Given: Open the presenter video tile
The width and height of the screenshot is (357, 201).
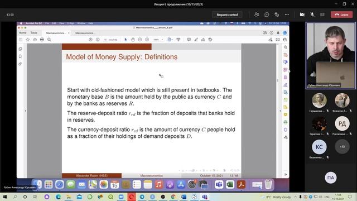Looking at the screenshot, I should pos(330,55).
